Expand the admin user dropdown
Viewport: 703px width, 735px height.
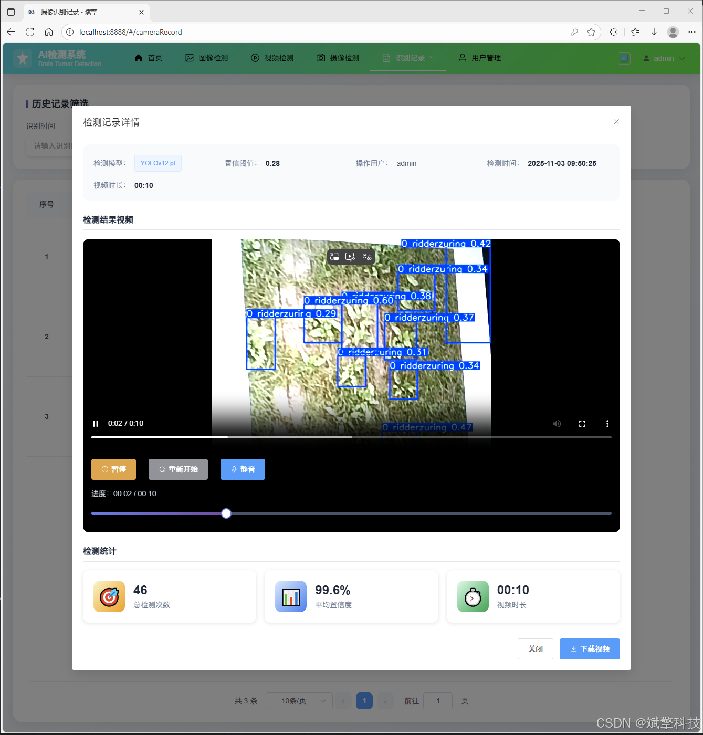tap(664, 58)
